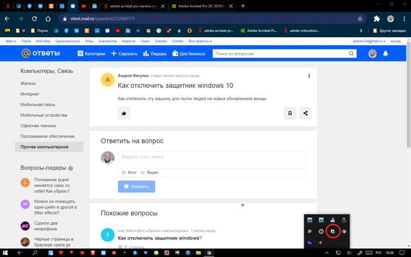Open the YouTube bookmark in bookmarks bar
The height and width of the screenshot is (257, 411).
[x=118, y=31]
